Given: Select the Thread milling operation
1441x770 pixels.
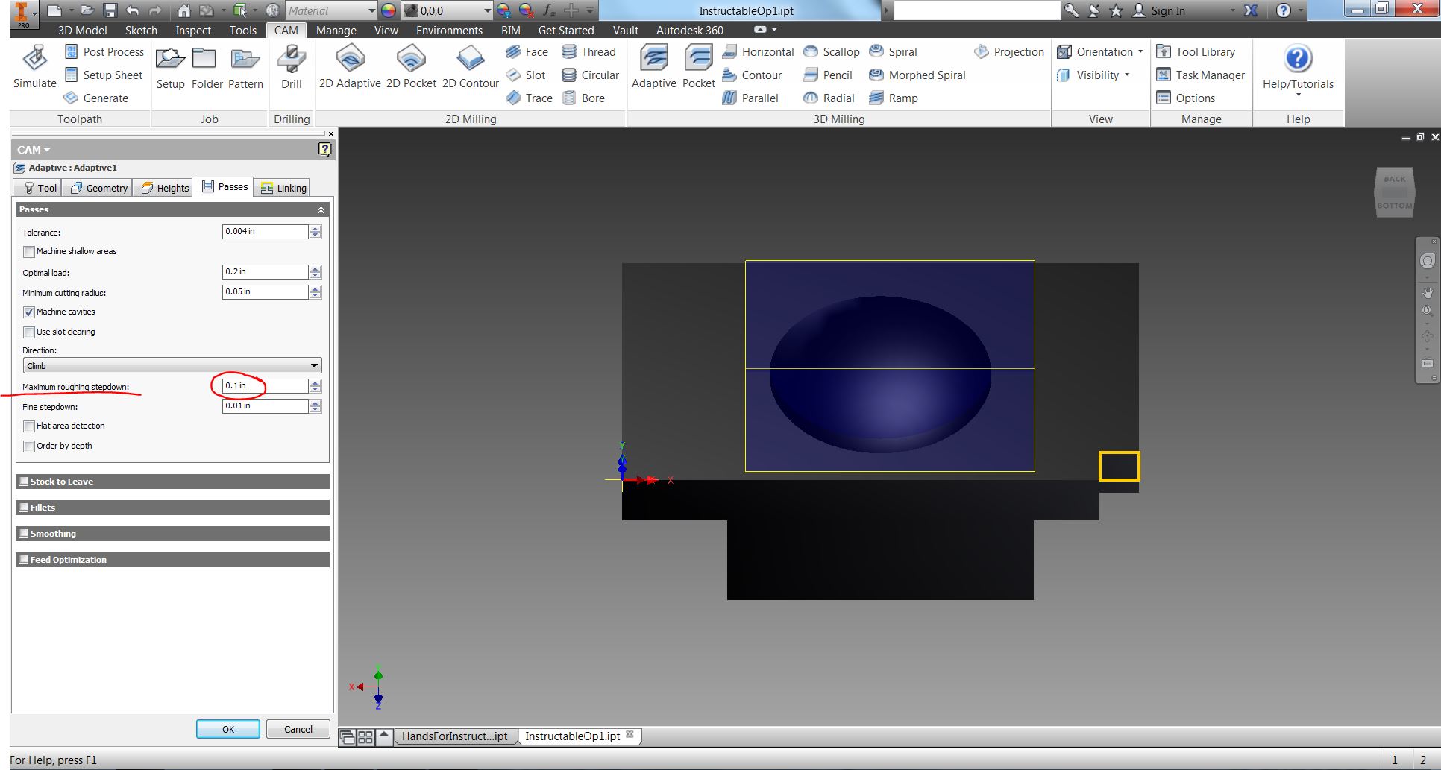Looking at the screenshot, I should click(588, 51).
